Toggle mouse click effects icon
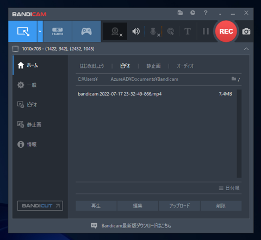 click(x=171, y=31)
